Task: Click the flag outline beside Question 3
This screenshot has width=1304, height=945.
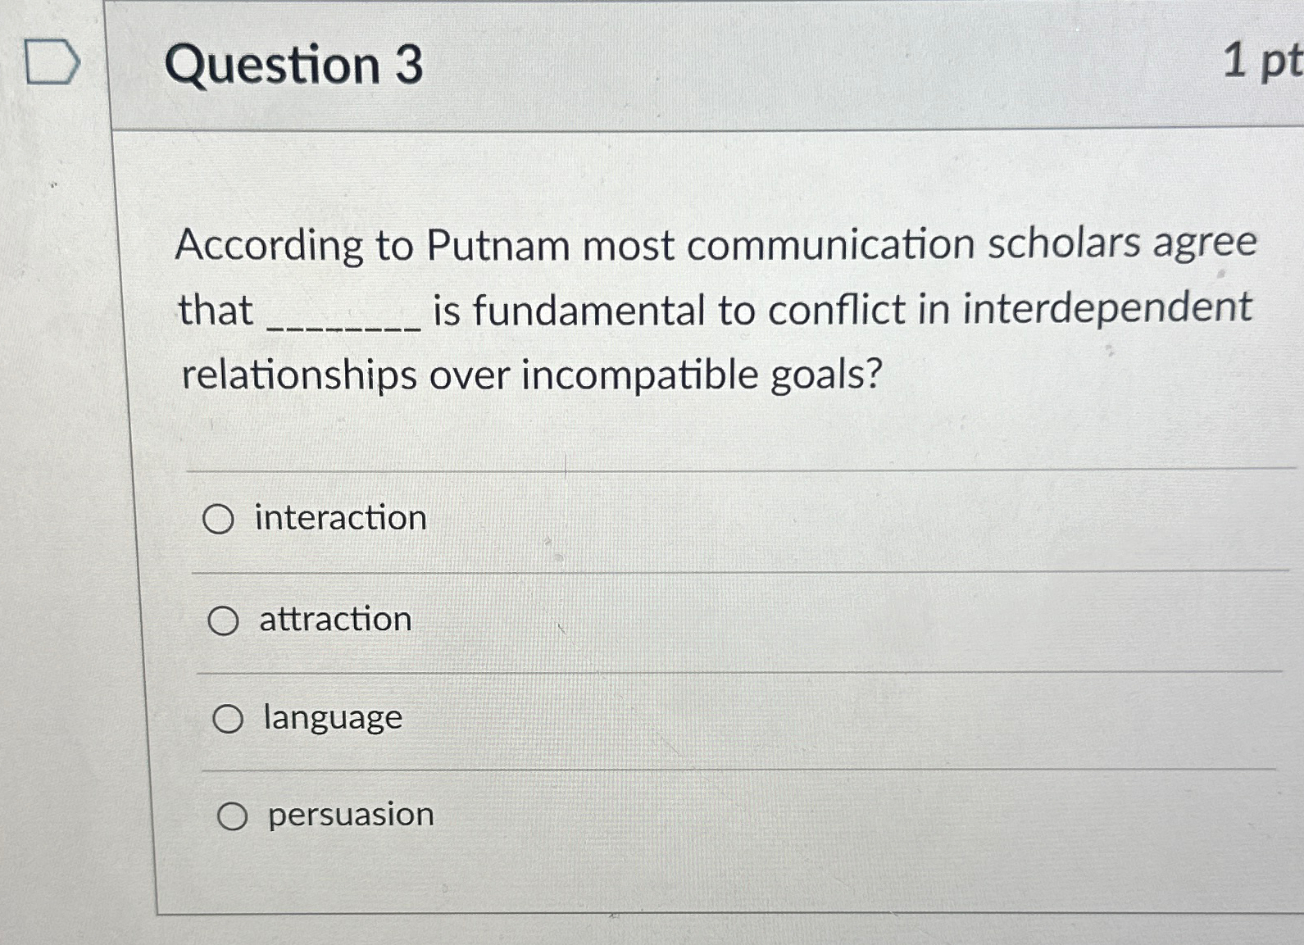Action: click(51, 60)
